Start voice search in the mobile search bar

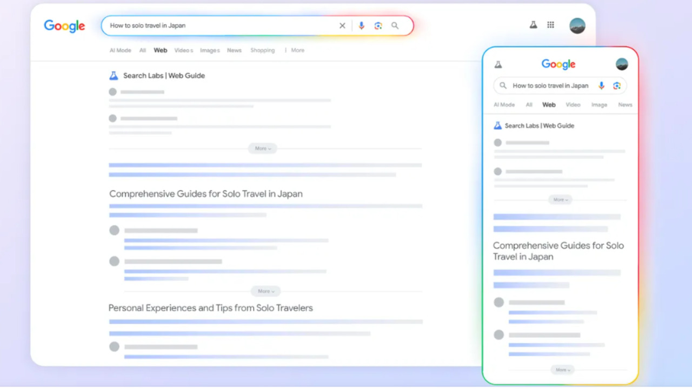pos(601,85)
